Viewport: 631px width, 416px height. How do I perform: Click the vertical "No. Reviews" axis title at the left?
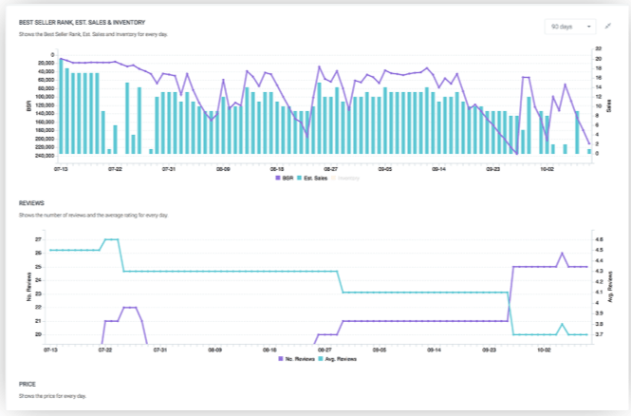(29, 287)
